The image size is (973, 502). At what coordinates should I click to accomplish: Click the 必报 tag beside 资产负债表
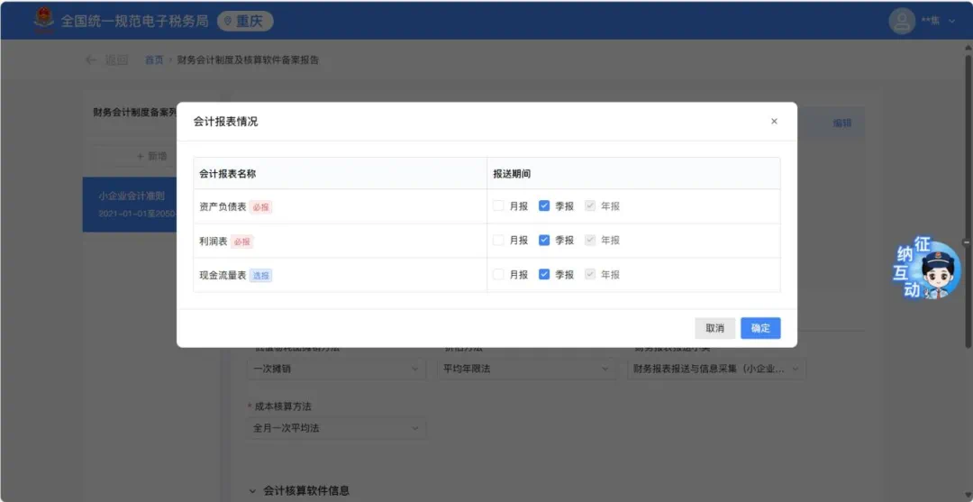(x=260, y=207)
